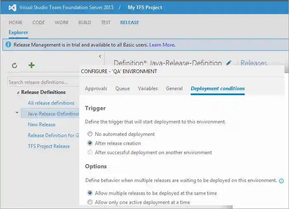The image size is (289, 209).
Task: Click the trial notification info icon
Action: (8, 45)
